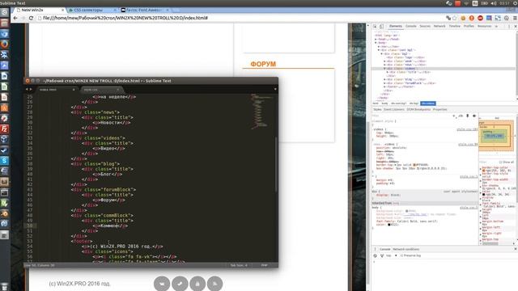Click Tab Size setting in Sublime status bar

coord(239,265)
